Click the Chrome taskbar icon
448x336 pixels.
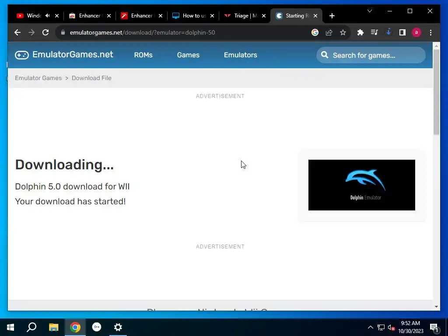[75, 327]
